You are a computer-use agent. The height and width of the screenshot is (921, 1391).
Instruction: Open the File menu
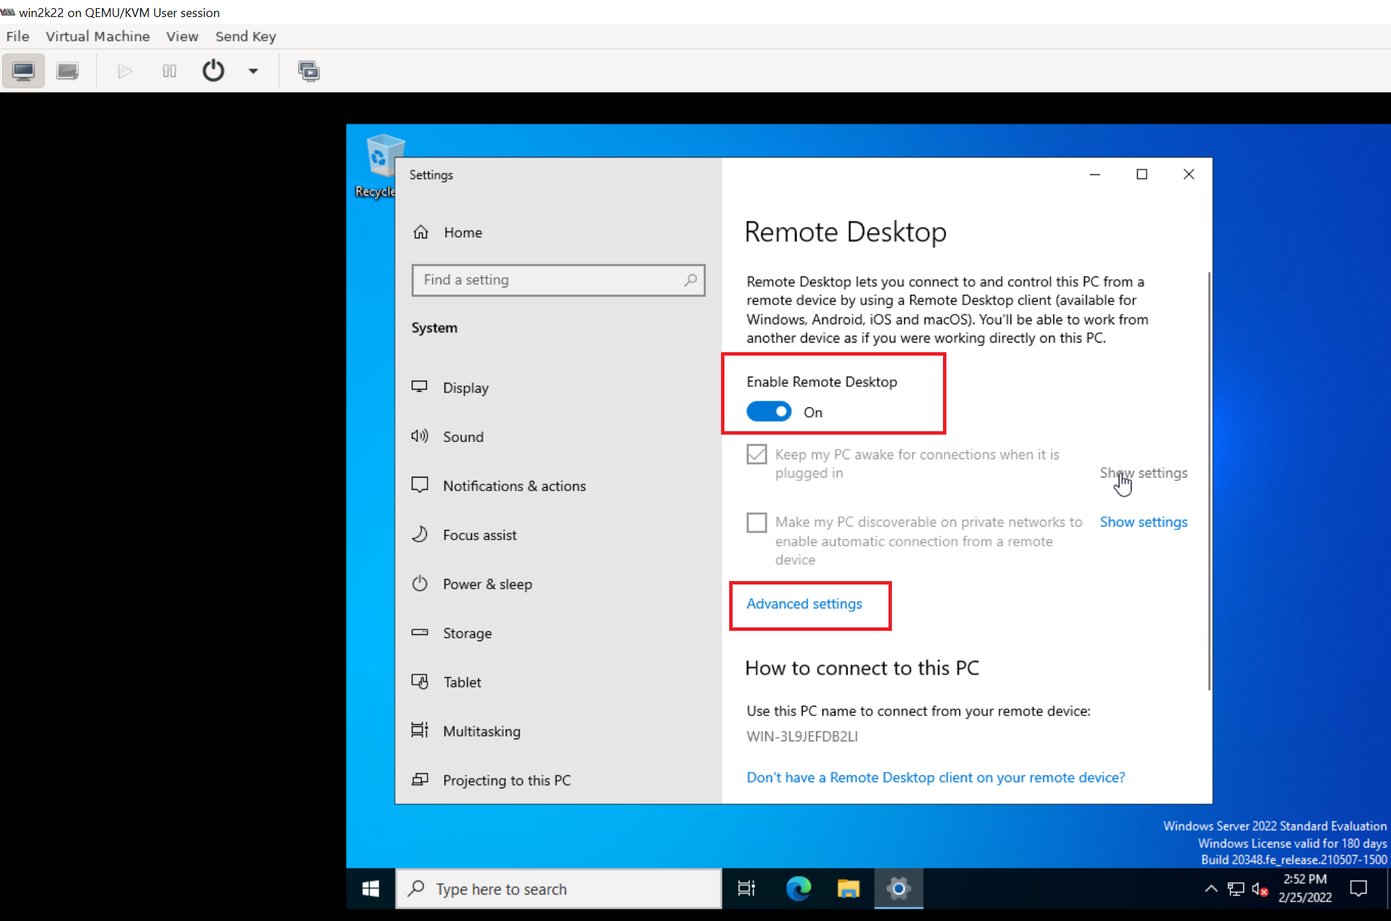18,36
